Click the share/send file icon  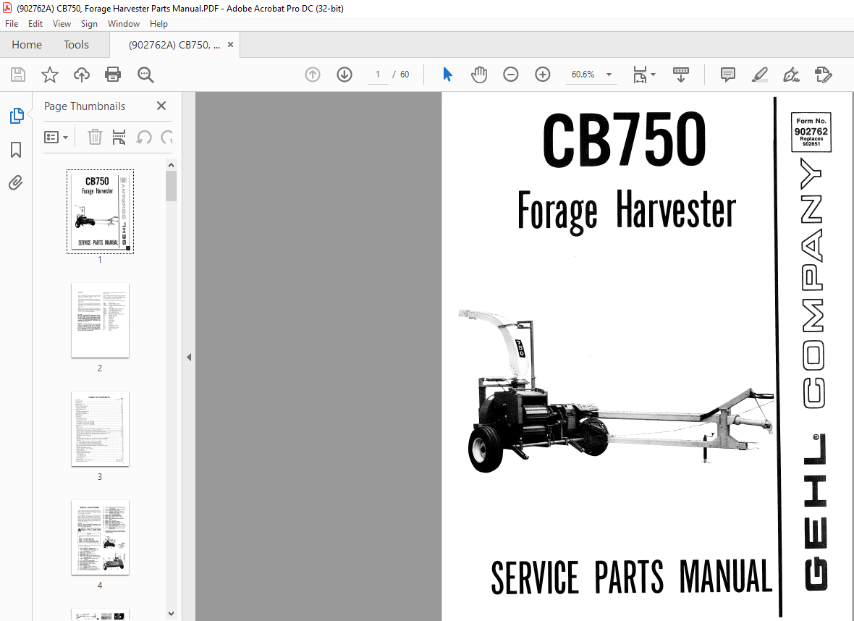[823, 75]
